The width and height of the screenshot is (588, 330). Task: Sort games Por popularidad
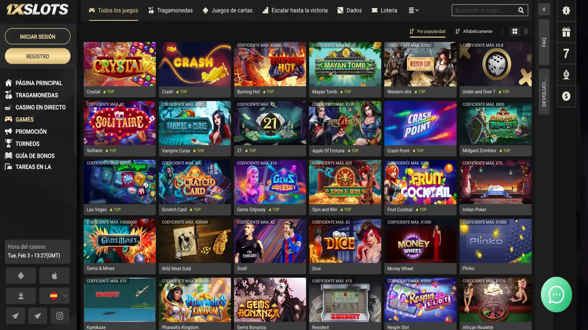427,32
